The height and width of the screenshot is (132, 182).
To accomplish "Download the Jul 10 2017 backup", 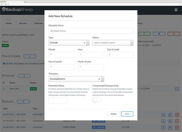I will [x=163, y=115].
